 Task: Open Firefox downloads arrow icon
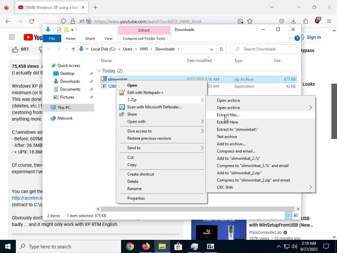point(293,21)
